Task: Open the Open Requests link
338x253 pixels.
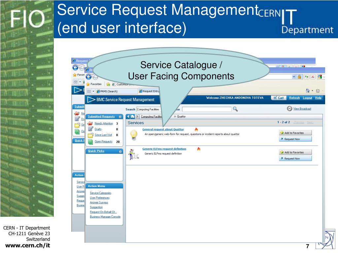Action: [103, 142]
